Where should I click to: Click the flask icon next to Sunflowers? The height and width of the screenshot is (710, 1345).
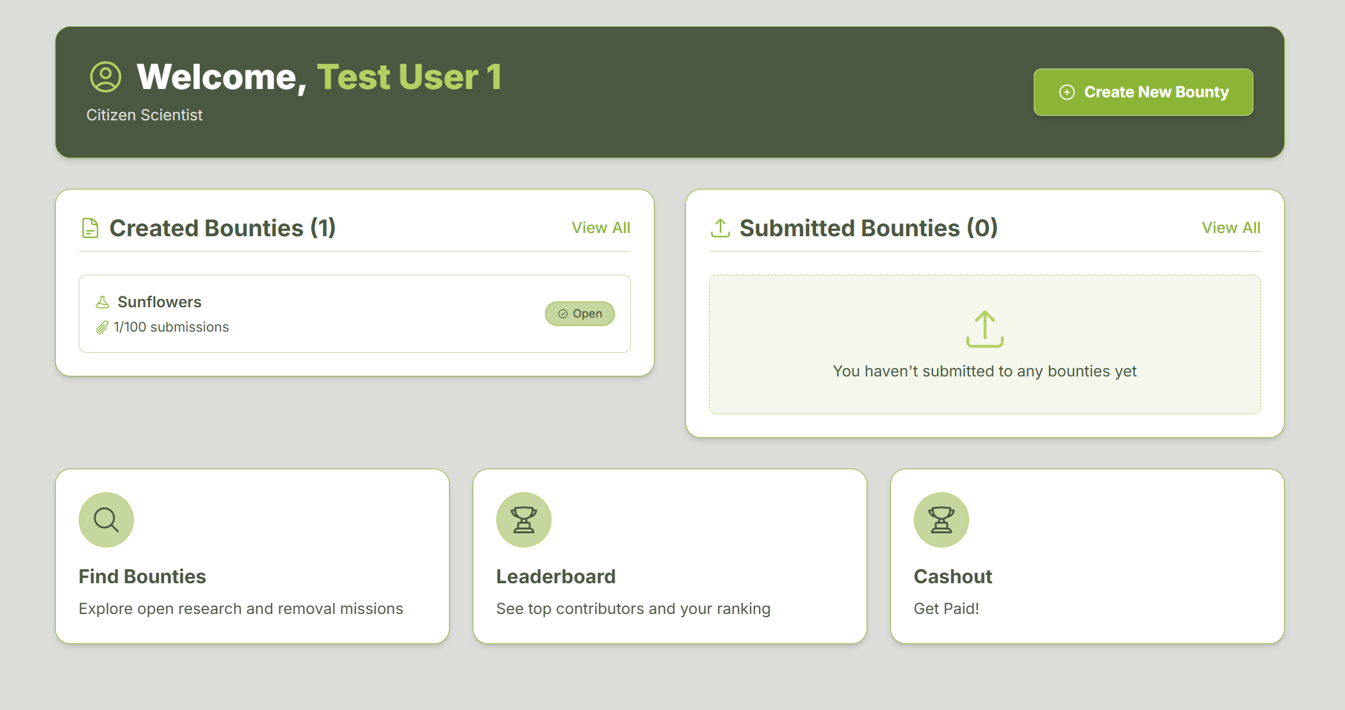tap(102, 302)
